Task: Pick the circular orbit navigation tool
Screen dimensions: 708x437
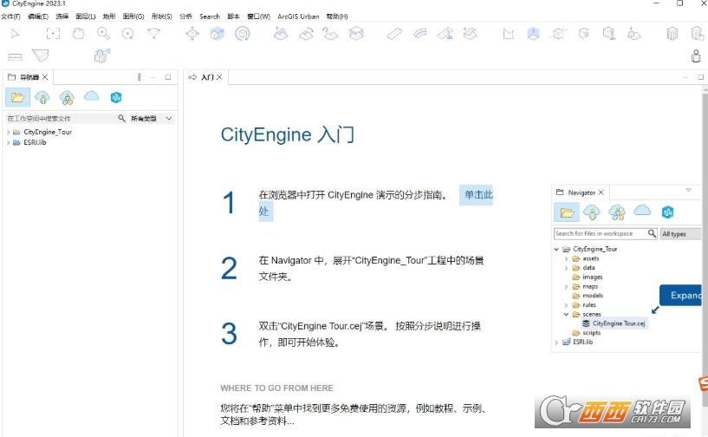Action: click(x=127, y=34)
